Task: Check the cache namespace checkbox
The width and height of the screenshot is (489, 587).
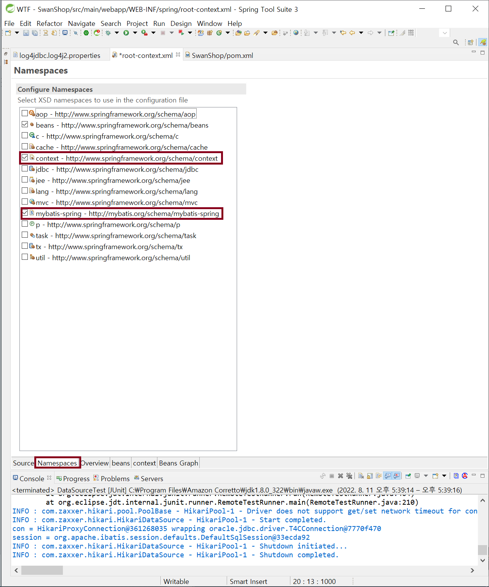Action: (x=25, y=146)
